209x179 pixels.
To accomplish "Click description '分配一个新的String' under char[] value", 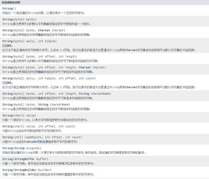I will click(x=45, y=120).
